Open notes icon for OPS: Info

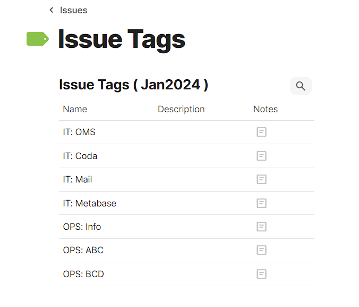[261, 227]
